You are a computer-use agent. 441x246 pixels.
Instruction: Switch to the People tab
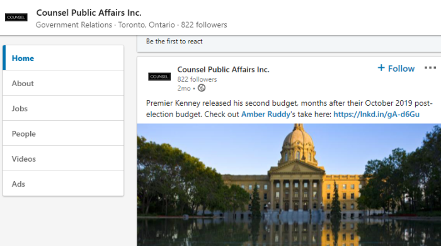63,133
